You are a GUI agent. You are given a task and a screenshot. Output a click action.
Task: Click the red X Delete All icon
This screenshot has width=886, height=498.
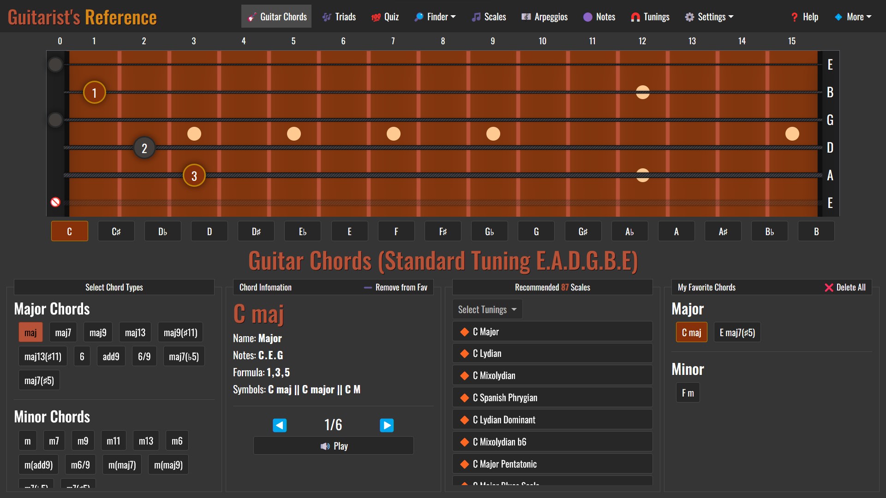pyautogui.click(x=829, y=288)
